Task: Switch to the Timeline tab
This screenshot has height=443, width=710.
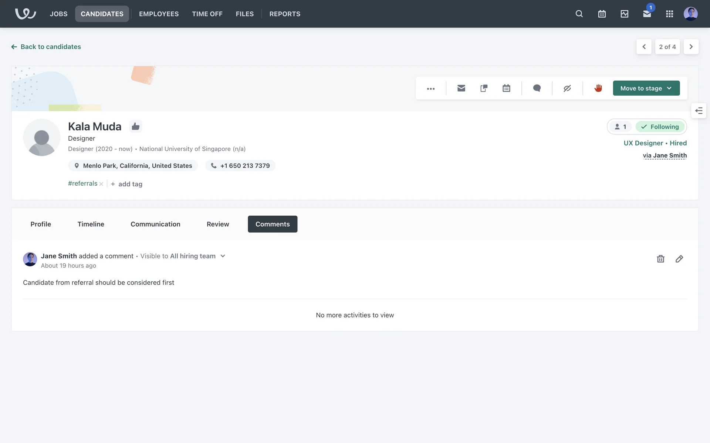Action: (x=91, y=224)
